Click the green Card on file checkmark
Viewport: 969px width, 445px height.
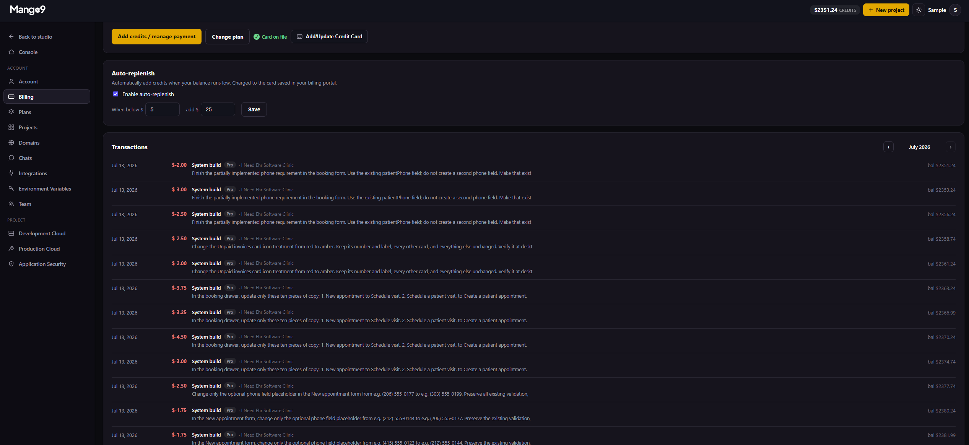257,37
